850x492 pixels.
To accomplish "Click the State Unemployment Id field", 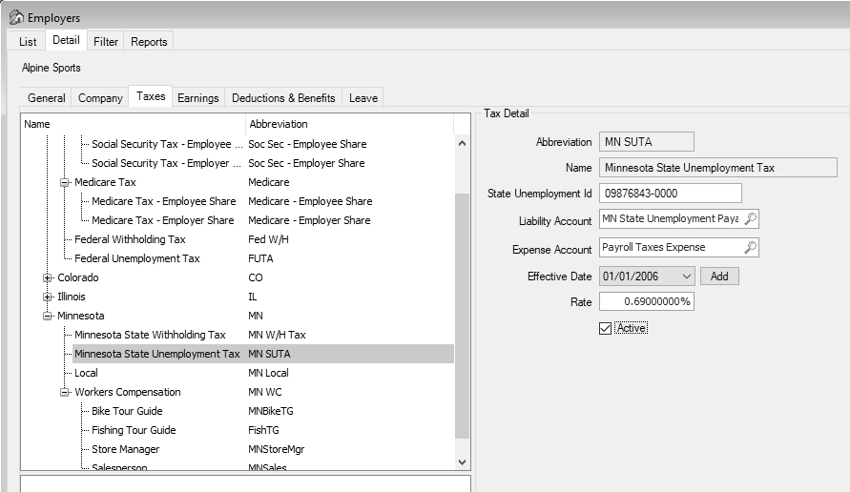I will tap(670, 194).
